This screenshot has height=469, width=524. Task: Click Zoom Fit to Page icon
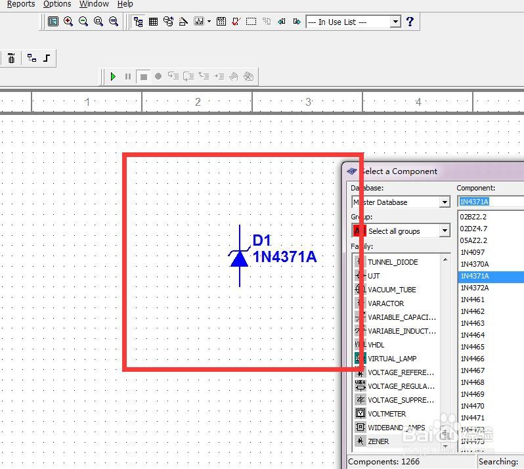(114, 22)
